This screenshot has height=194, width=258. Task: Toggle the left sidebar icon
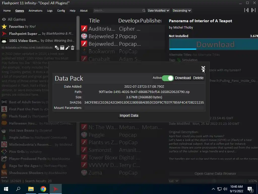coord(246,10)
